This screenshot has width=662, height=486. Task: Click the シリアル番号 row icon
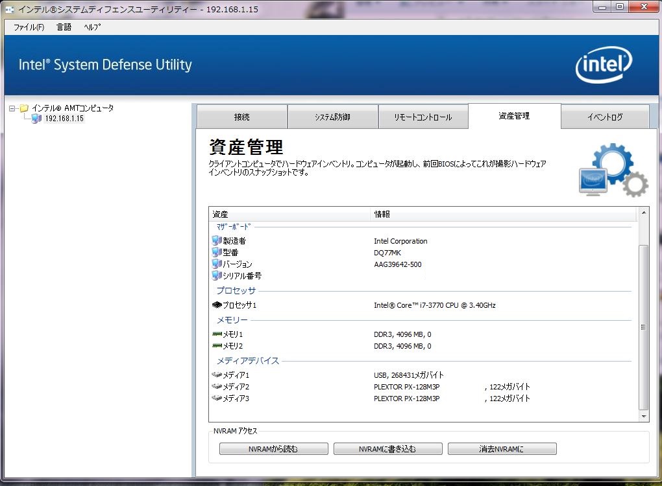[217, 275]
